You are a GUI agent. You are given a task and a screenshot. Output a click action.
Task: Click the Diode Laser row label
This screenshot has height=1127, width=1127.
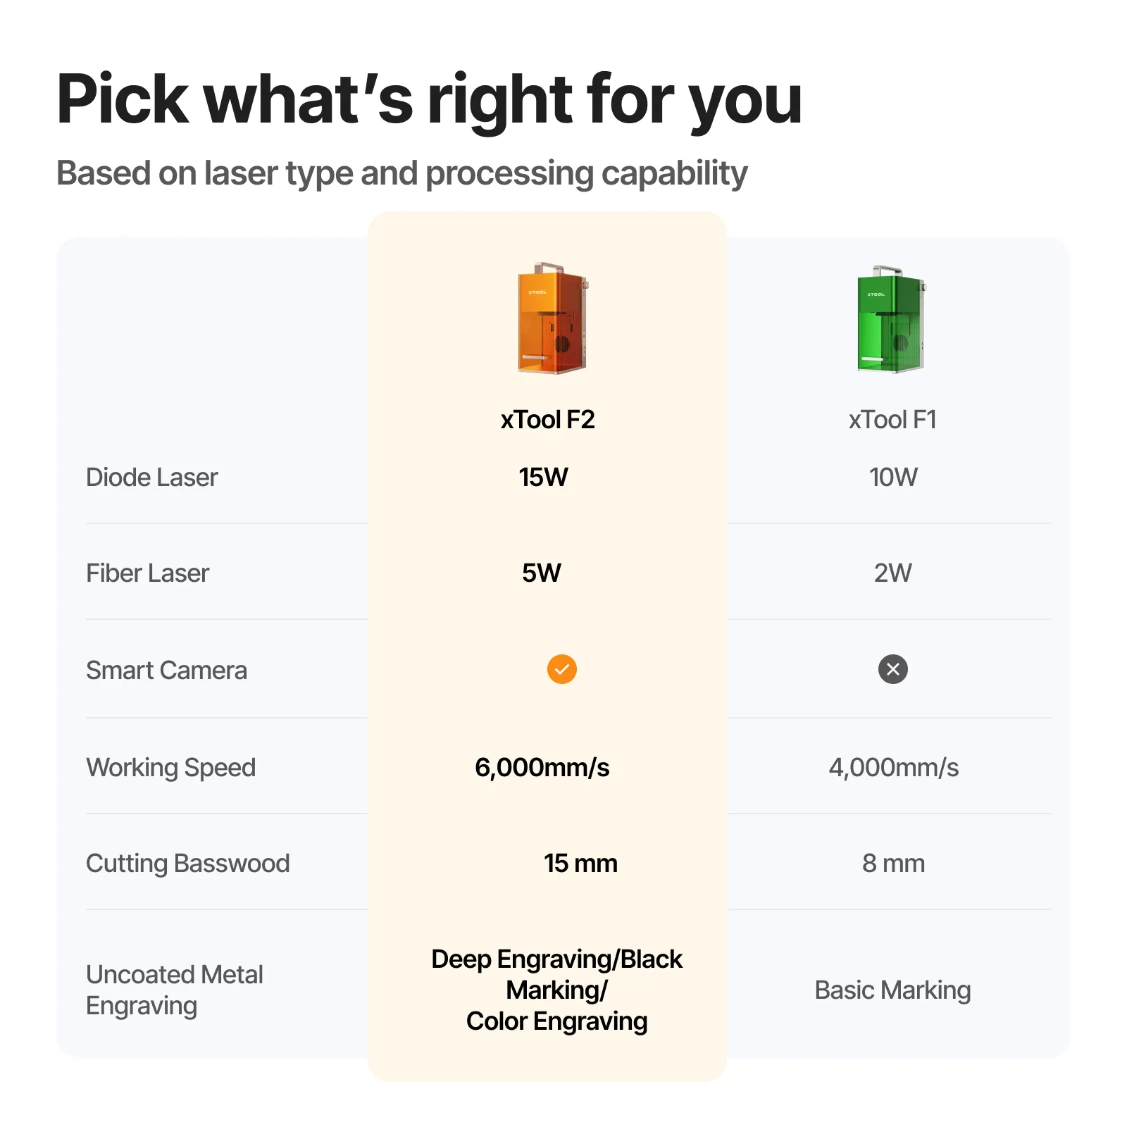152,478
